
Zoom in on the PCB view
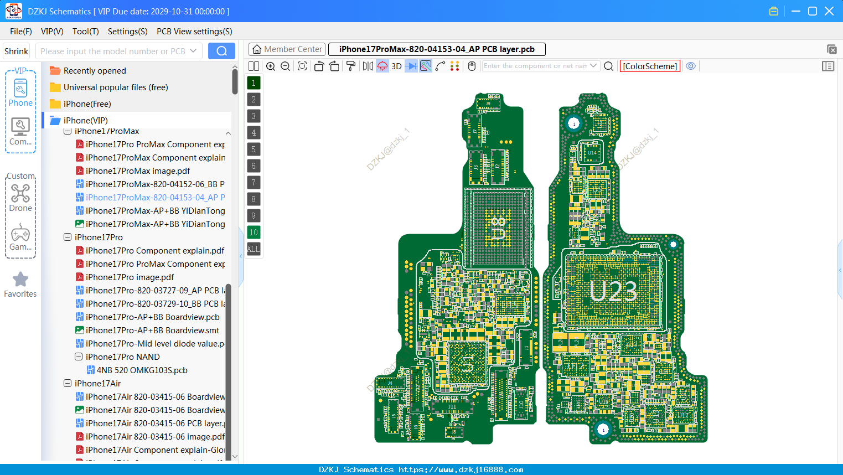point(271,66)
